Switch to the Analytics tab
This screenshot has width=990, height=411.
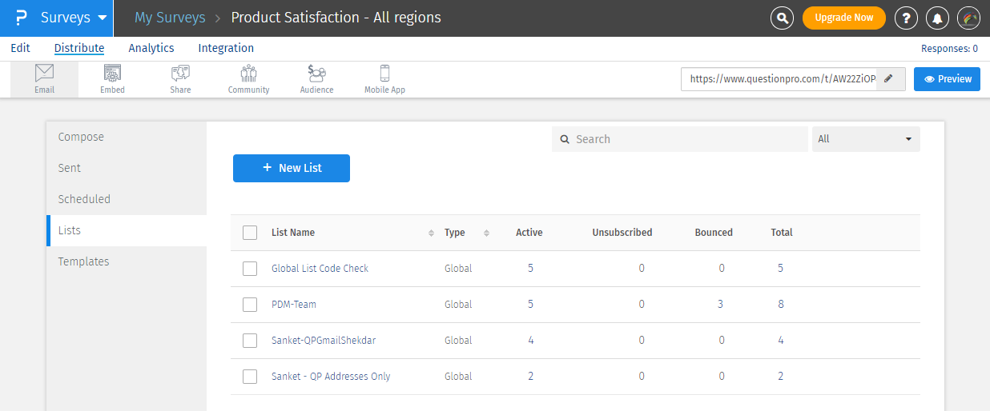tap(151, 48)
